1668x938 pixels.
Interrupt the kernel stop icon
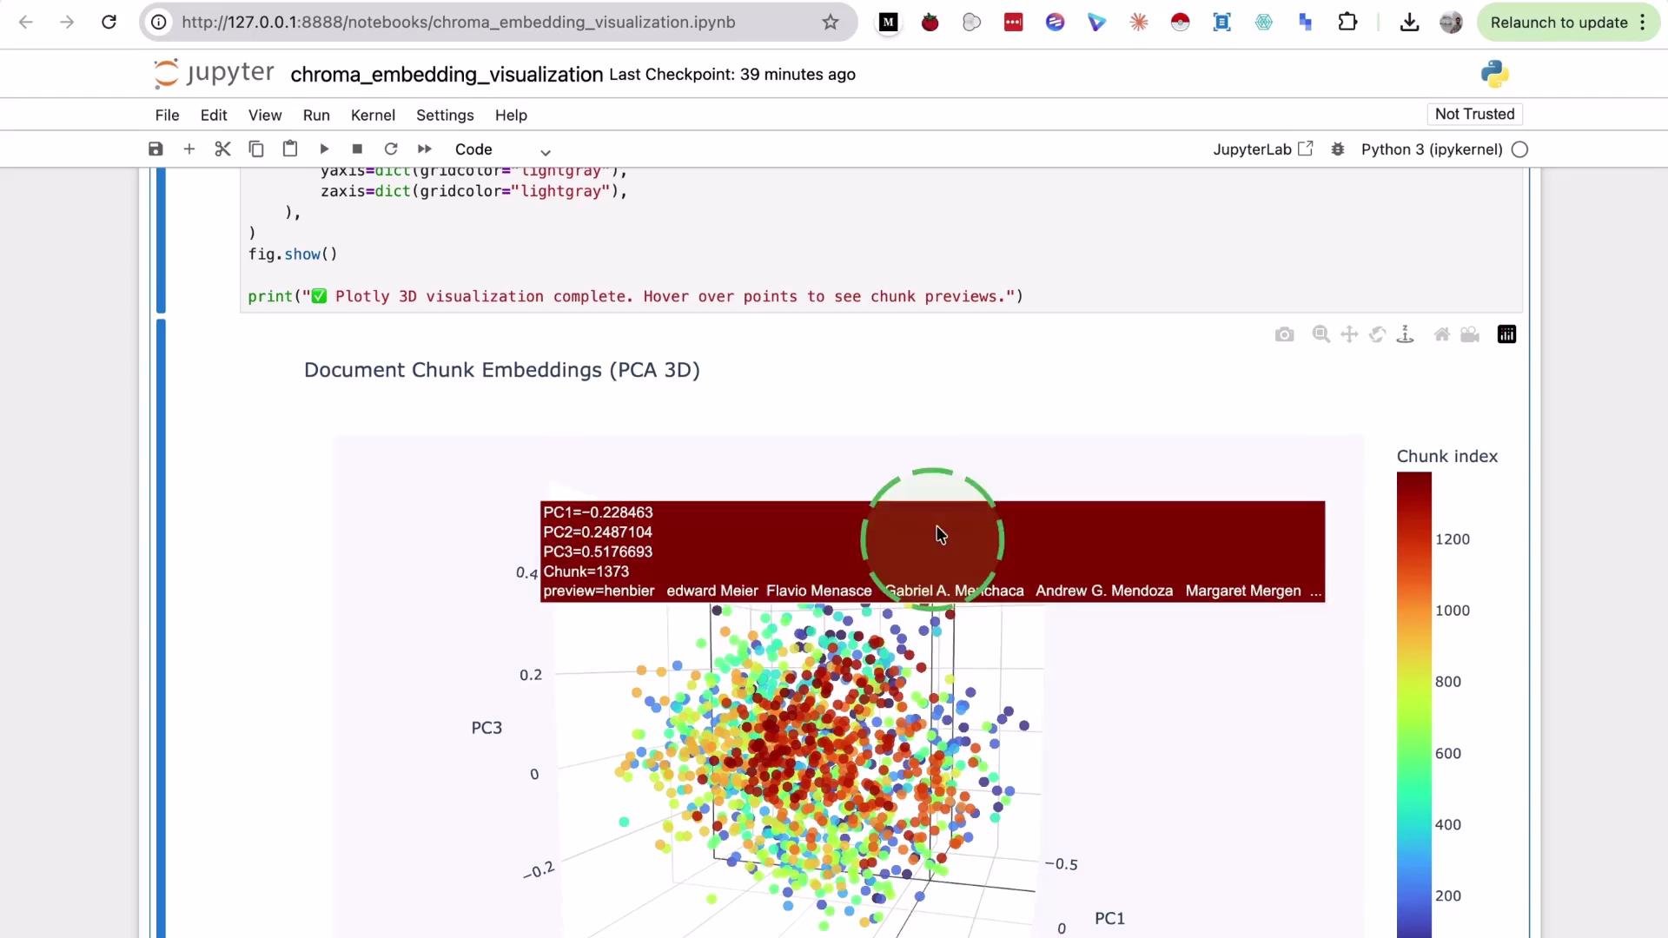[x=357, y=149]
